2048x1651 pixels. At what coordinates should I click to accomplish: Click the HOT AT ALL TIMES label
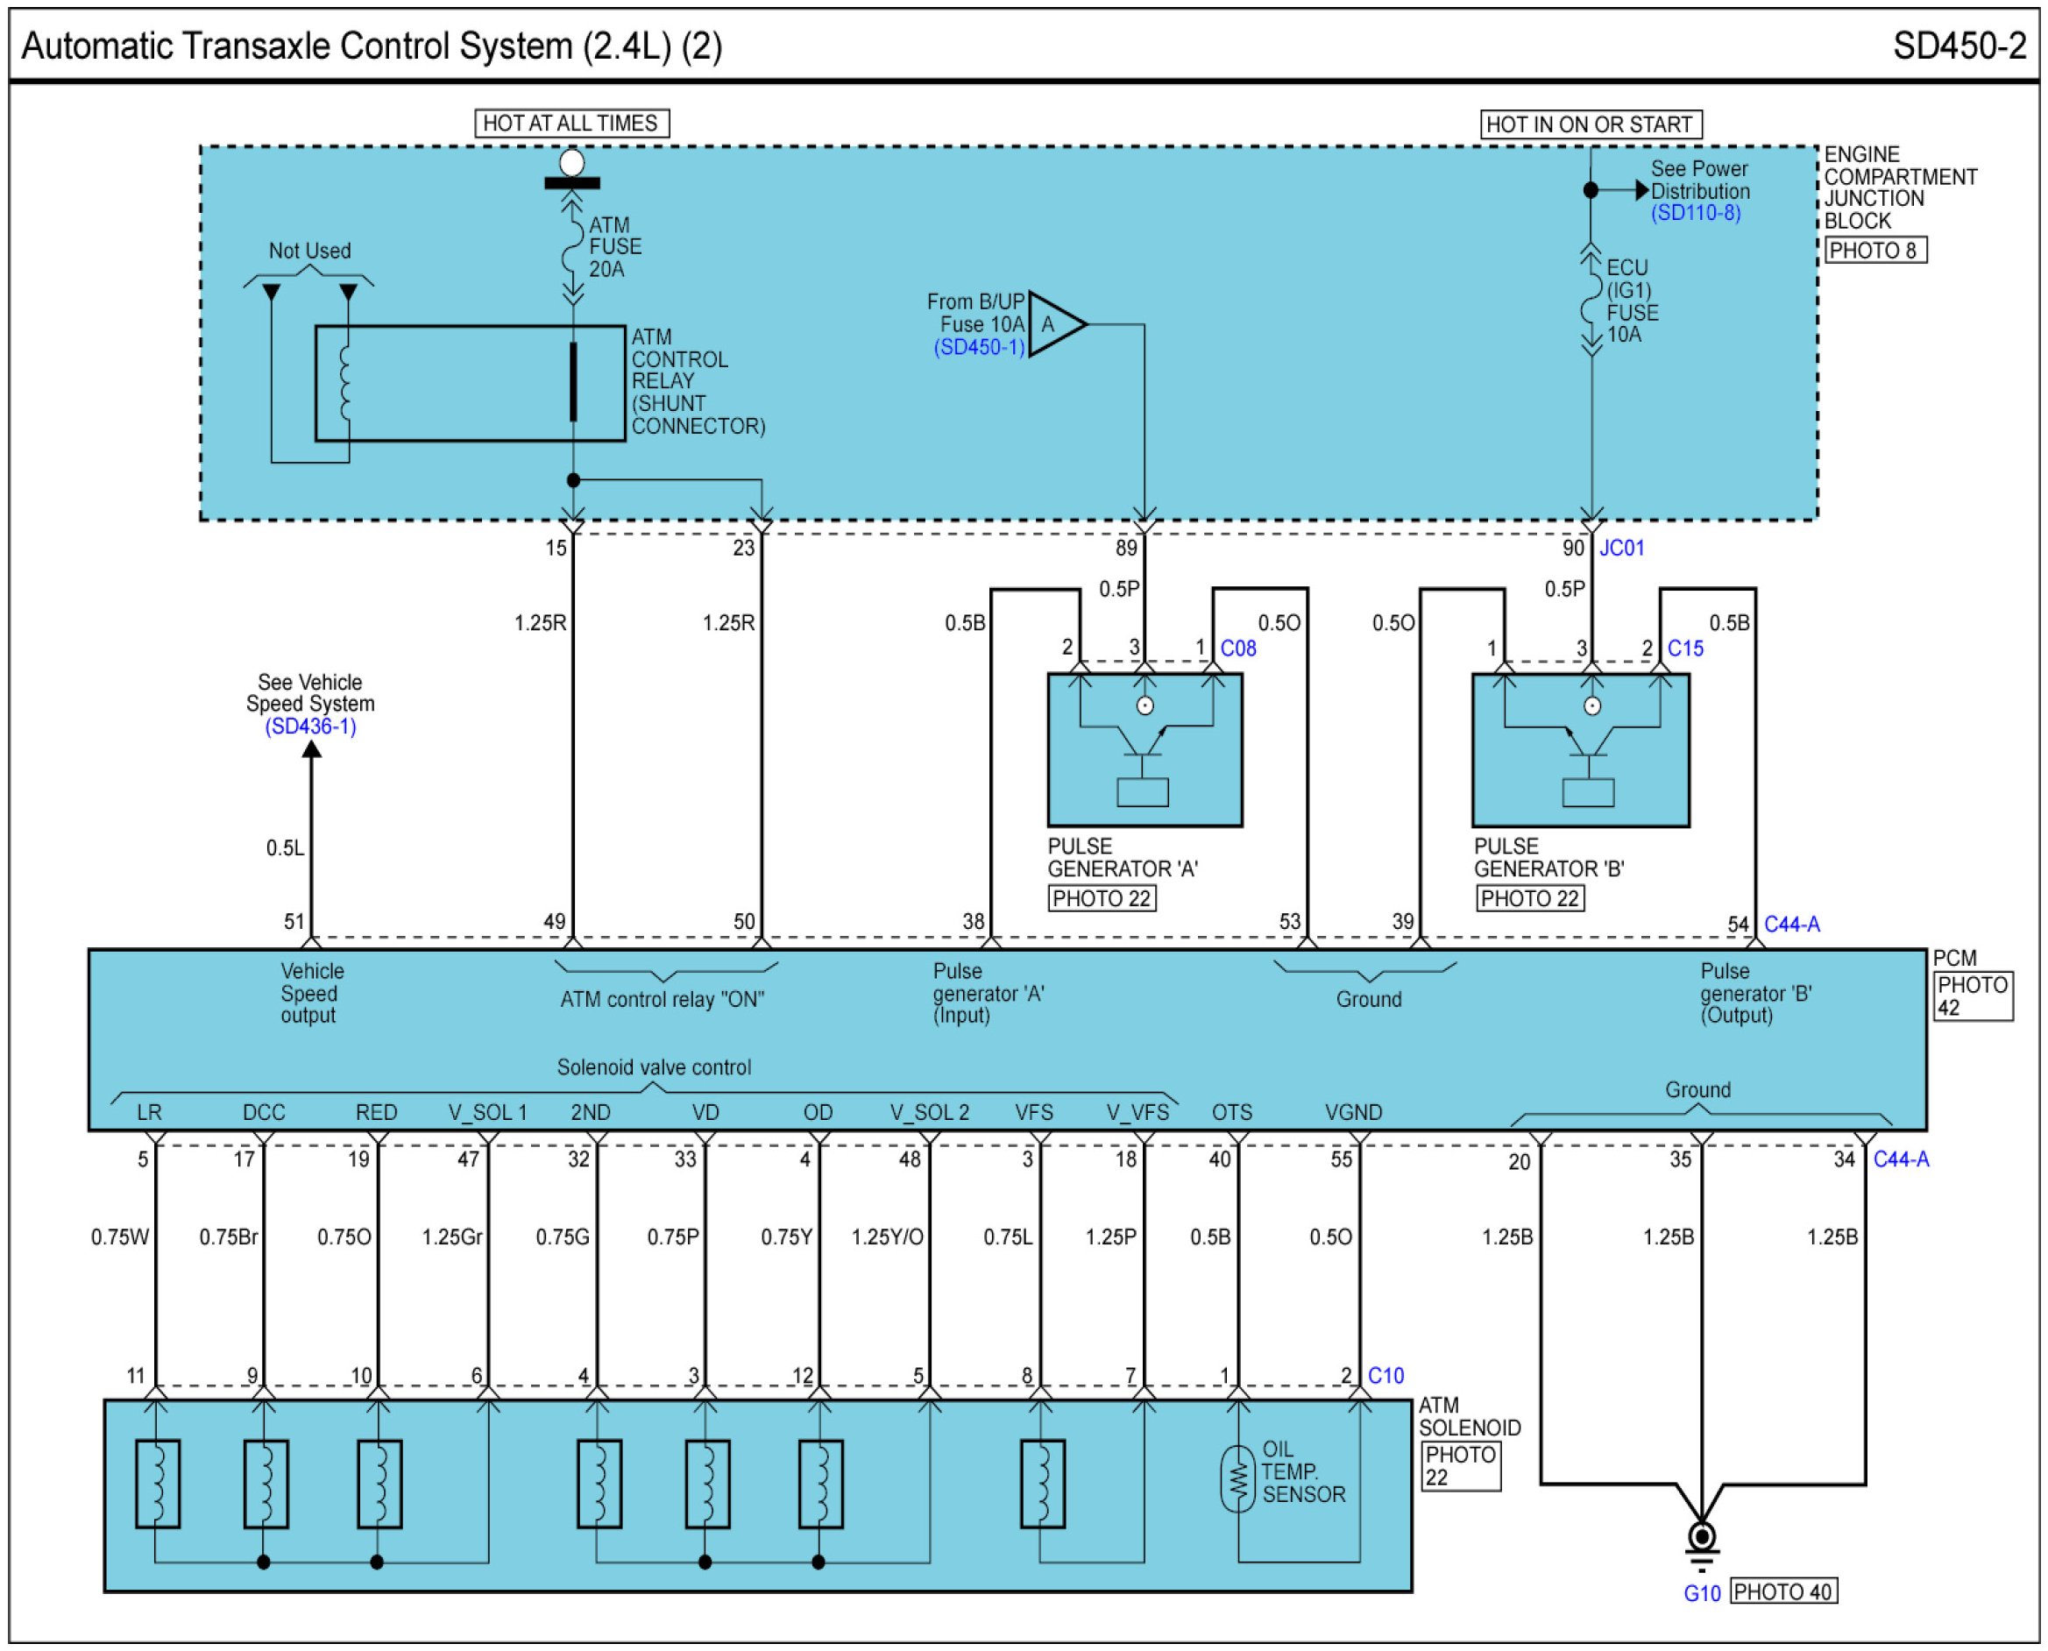pyautogui.click(x=571, y=124)
